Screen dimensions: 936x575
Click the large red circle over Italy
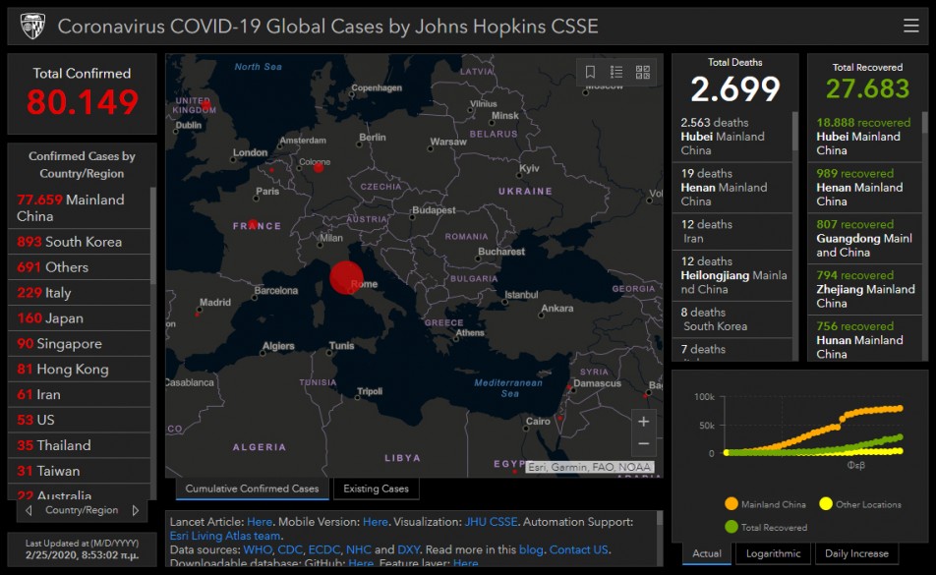point(346,277)
